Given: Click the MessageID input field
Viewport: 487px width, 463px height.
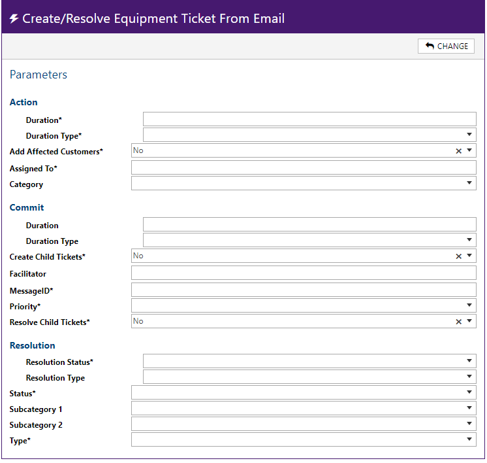Looking at the screenshot, I should click(x=304, y=290).
